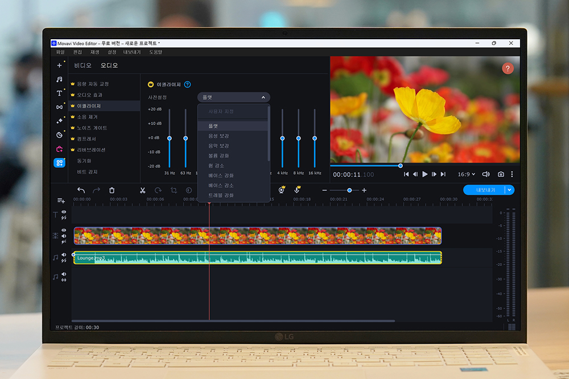Toggle visibility eye on the video track
The width and height of the screenshot is (569, 379).
tap(64, 230)
